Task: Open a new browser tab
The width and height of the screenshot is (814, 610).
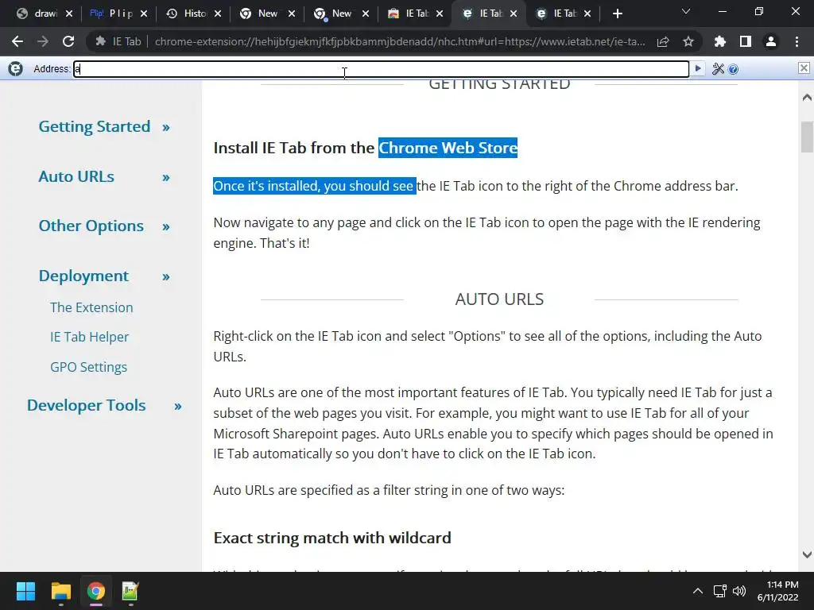Action: [617, 14]
